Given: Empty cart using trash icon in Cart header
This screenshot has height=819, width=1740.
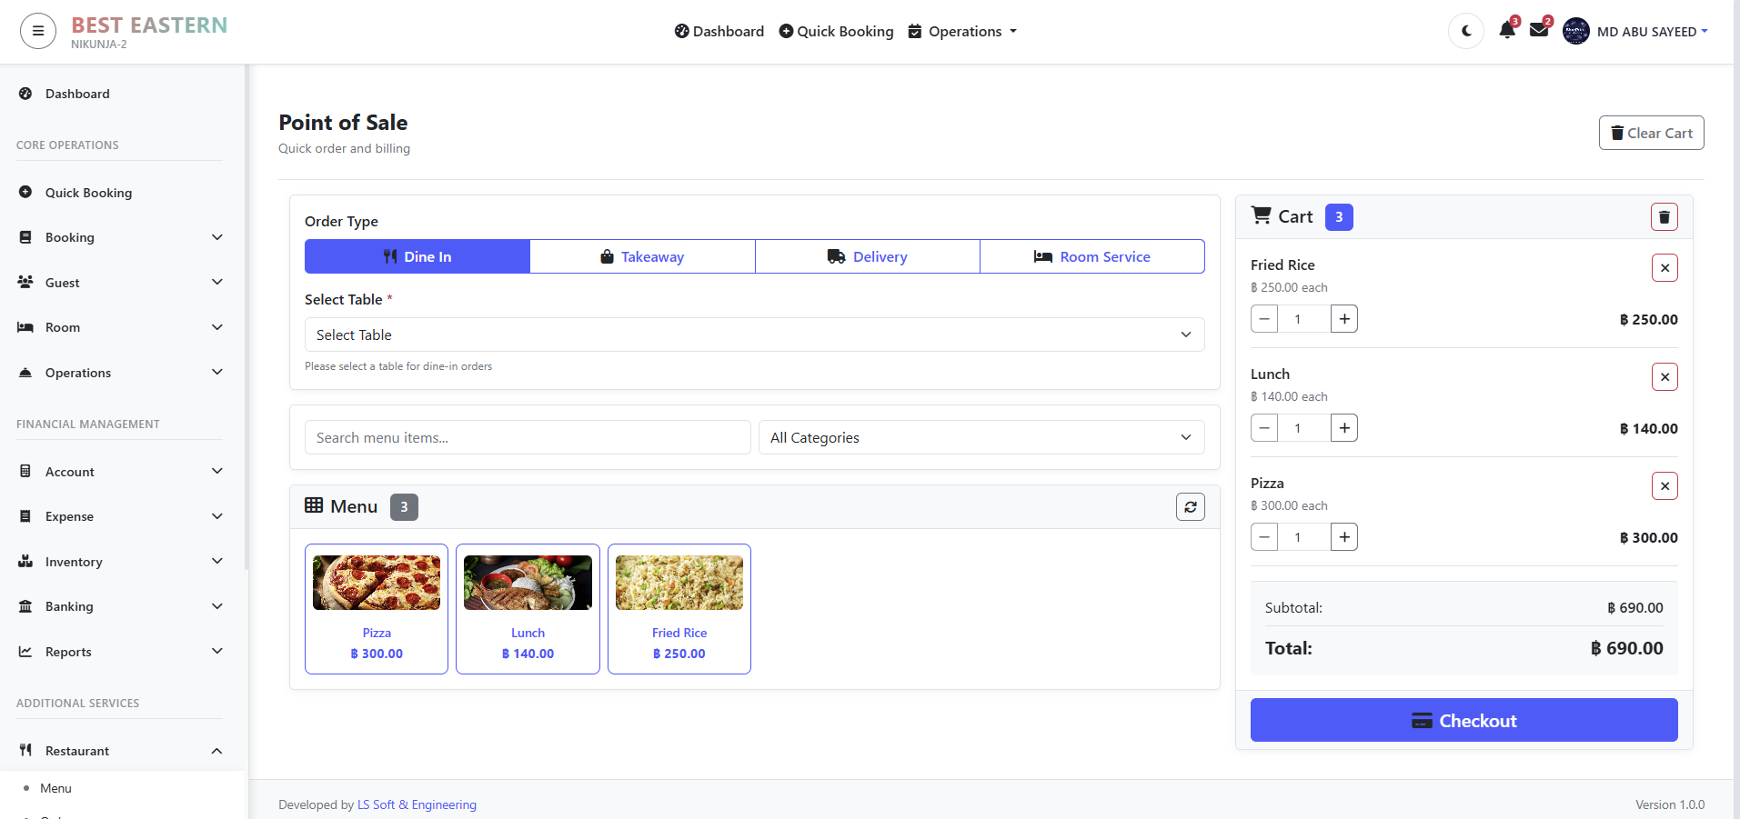Looking at the screenshot, I should pos(1664,217).
